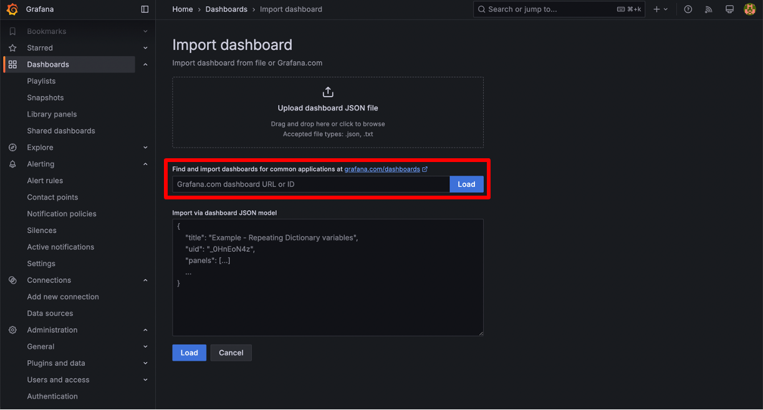Open the user profile avatar
The height and width of the screenshot is (410, 763).
[x=750, y=9]
